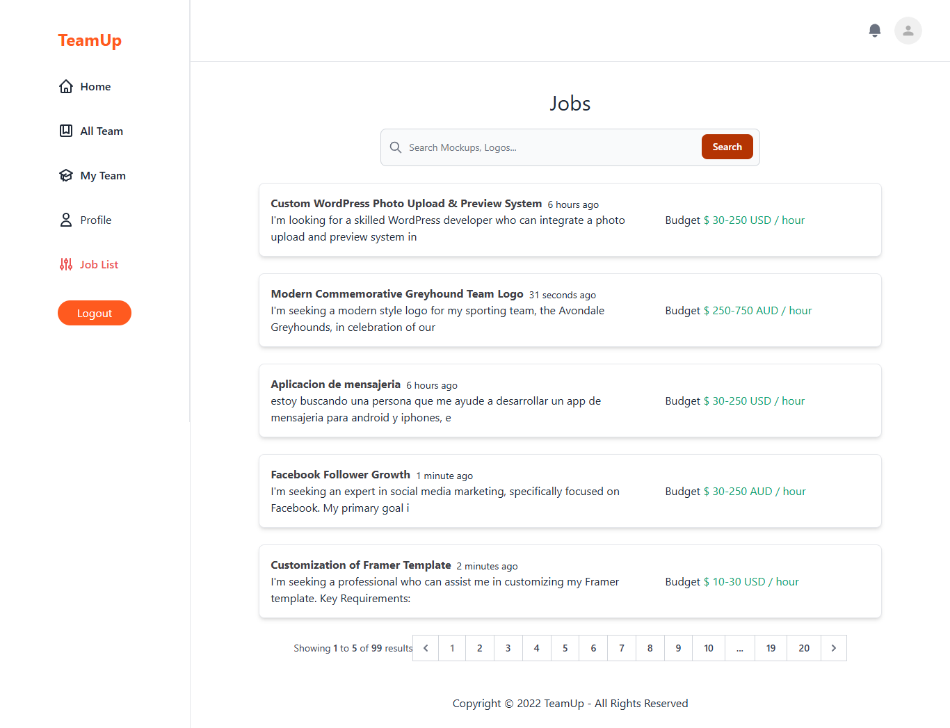Click the Home house icon
This screenshot has height=728, width=950.
(66, 86)
